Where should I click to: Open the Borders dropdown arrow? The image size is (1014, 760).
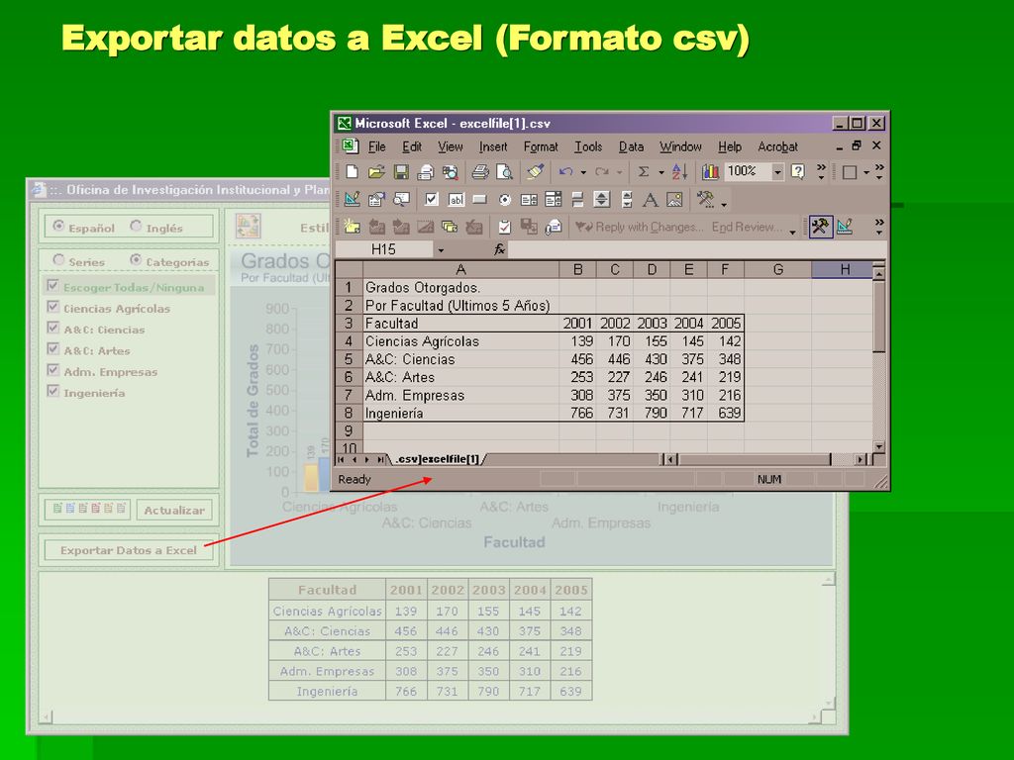point(866,172)
